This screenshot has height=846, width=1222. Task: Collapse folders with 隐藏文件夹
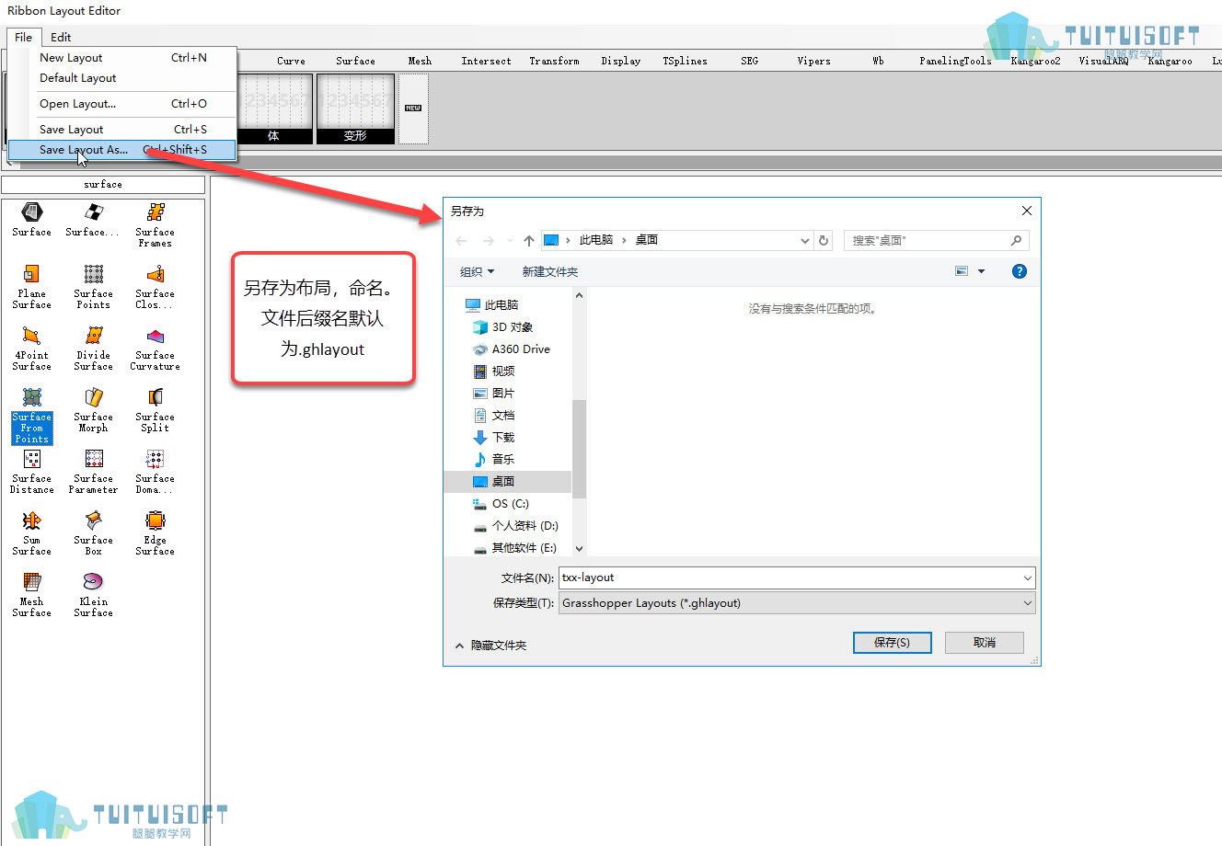click(490, 646)
